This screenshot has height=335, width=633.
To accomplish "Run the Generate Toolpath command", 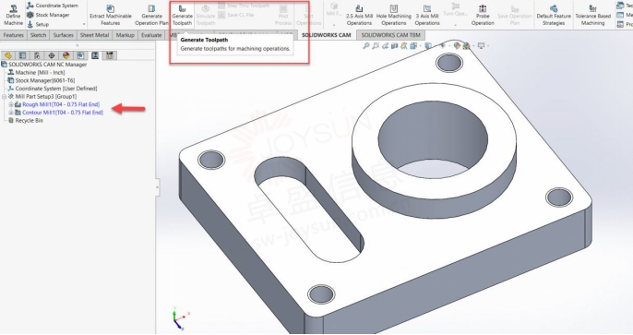I will [x=182, y=15].
